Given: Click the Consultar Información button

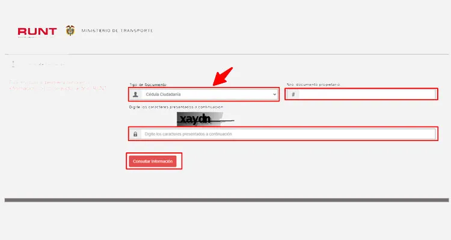Looking at the screenshot, I should 153,161.
